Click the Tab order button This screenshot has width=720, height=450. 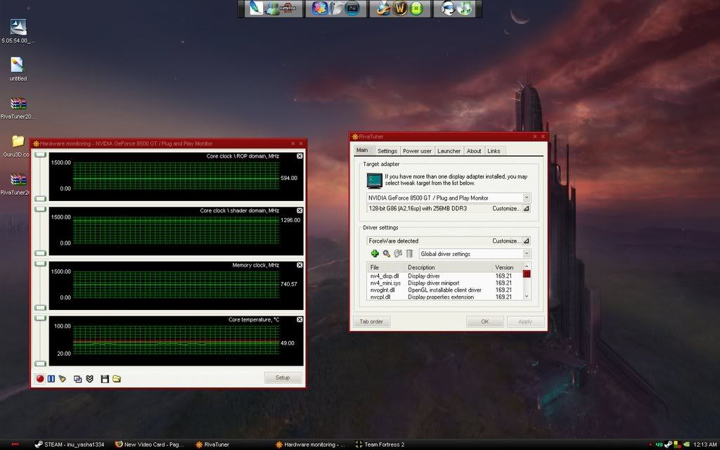click(x=371, y=322)
